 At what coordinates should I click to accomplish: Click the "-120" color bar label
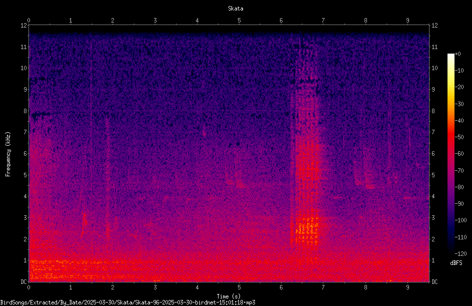coord(460,254)
